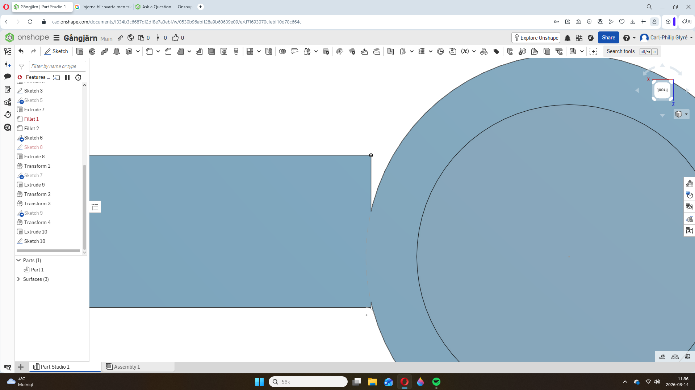The width and height of the screenshot is (695, 390).
Task: Select the Revolve tool
Action: [92, 51]
